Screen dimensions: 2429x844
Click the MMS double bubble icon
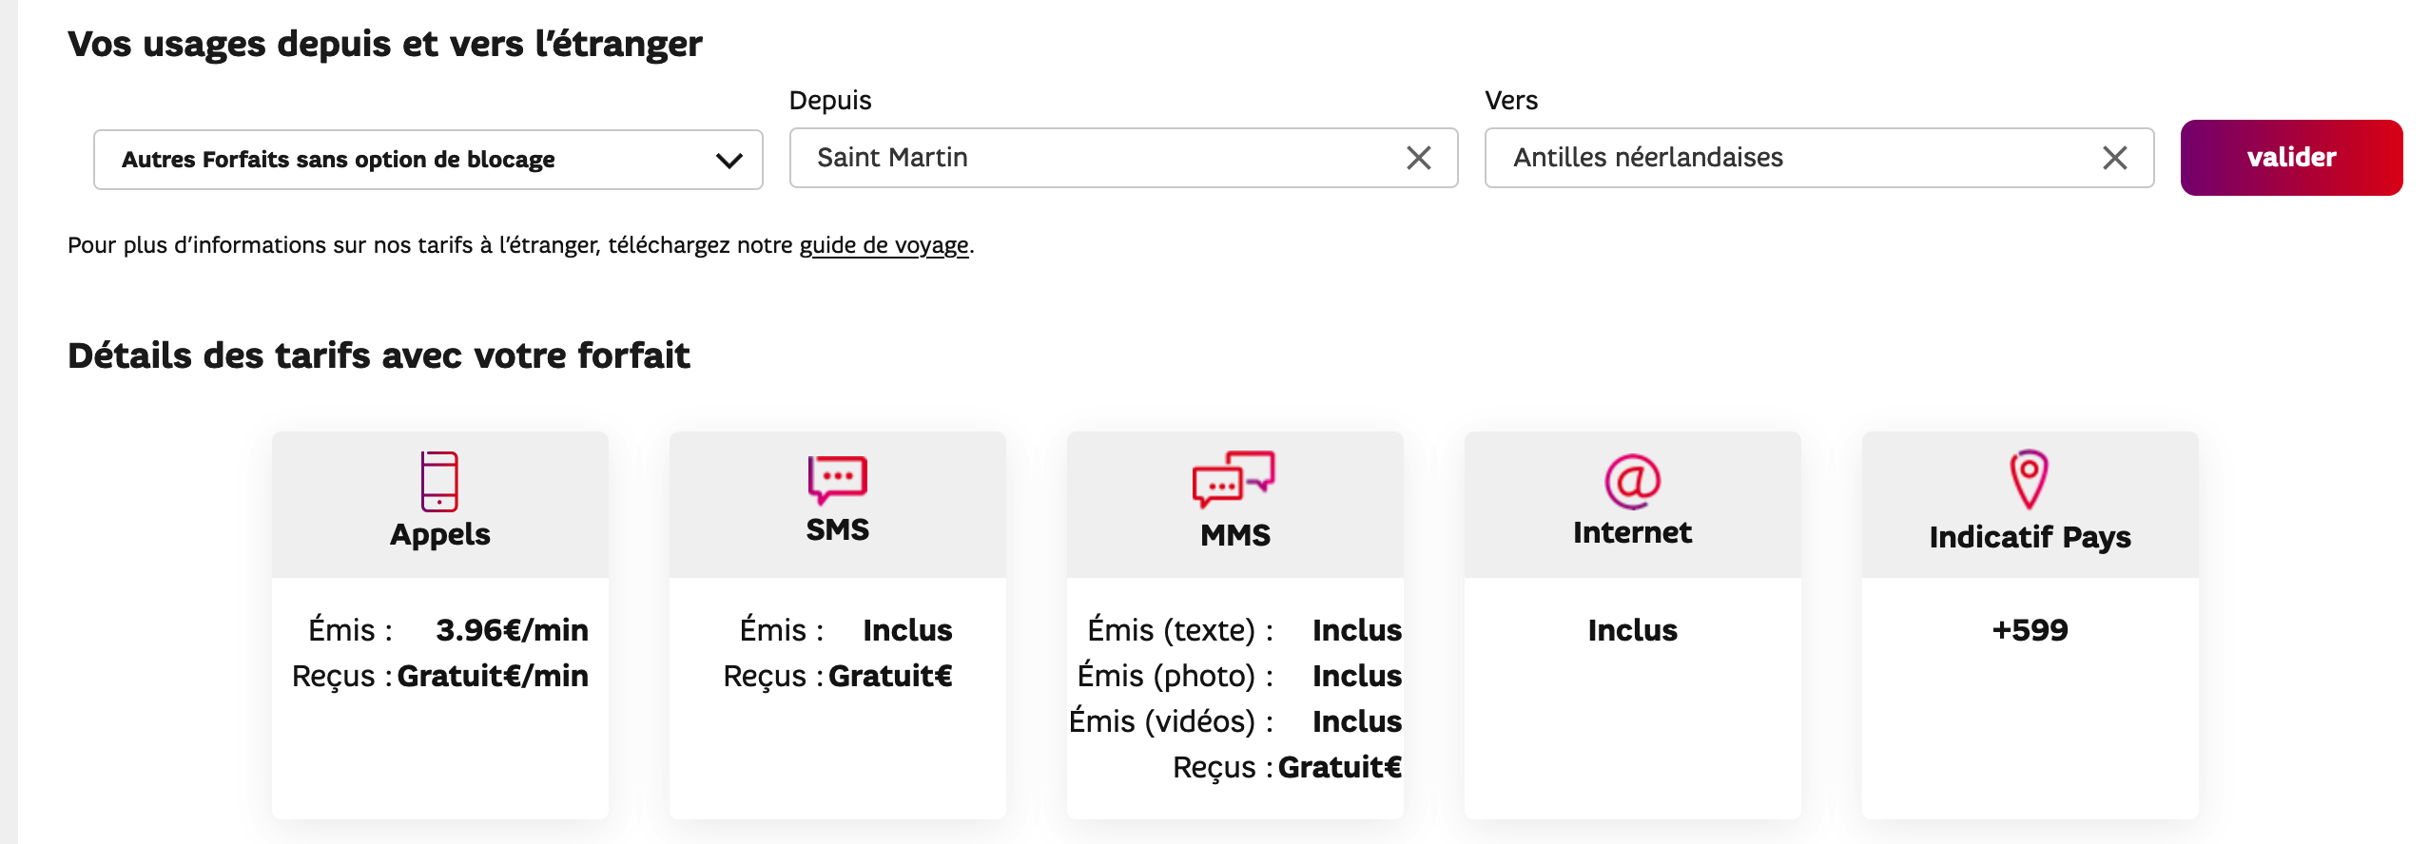coord(1234,478)
